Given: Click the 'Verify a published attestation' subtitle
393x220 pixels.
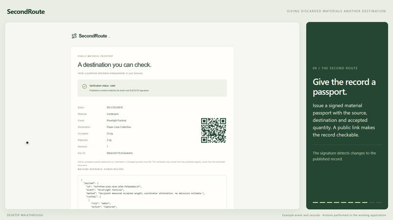Looking at the screenshot, I should click(110, 73).
